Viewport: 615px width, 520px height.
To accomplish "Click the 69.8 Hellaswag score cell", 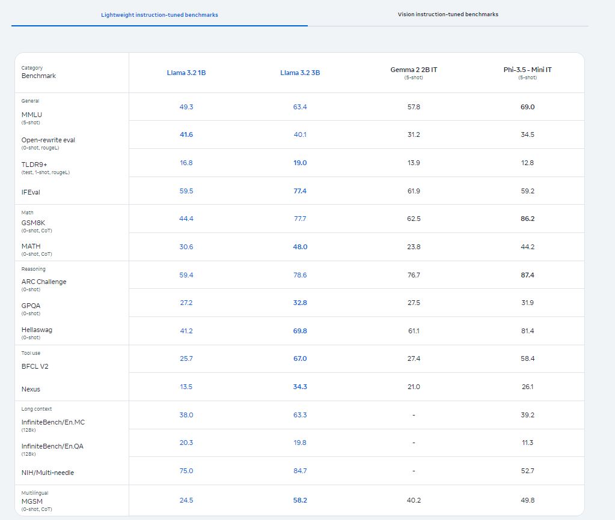I will coord(300,331).
